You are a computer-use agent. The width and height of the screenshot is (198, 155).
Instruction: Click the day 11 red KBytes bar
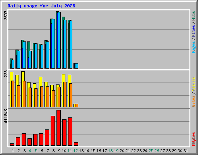coord(70,132)
